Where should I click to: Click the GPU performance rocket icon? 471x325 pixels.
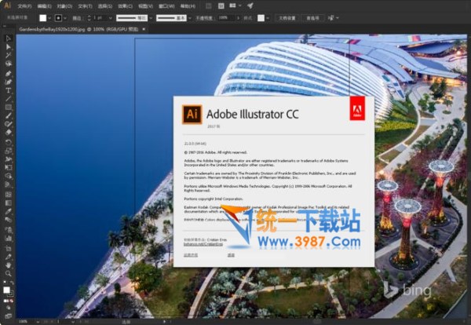[250, 5]
